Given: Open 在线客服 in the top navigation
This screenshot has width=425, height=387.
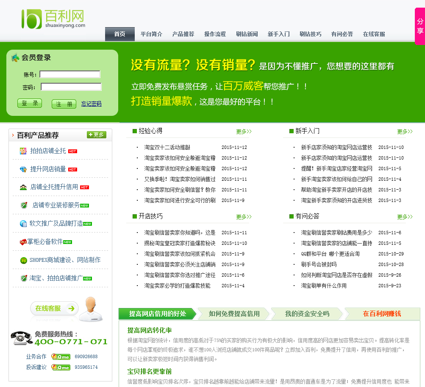Looking at the screenshot, I should tap(374, 34).
